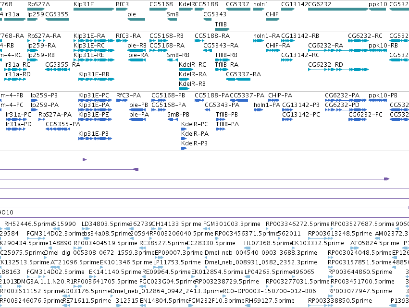Click the RpS27A gene label
Image resolution: width=409 pixels, height=308 pixels.
click(38, 4)
